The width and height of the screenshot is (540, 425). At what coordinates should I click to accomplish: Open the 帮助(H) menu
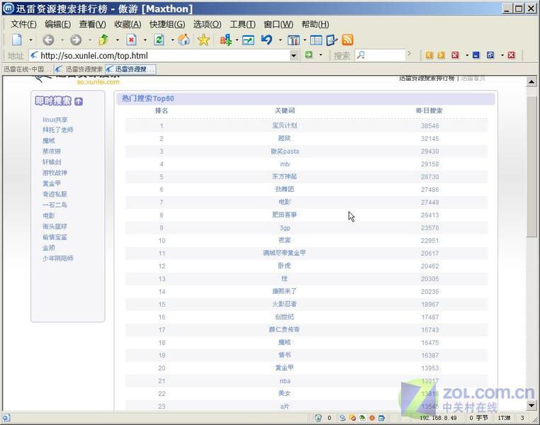[315, 24]
